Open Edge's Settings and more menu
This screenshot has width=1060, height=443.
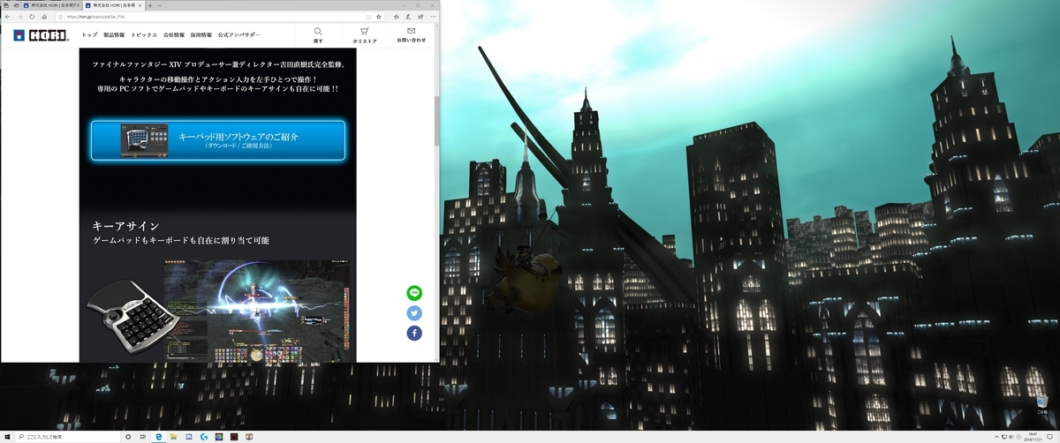click(x=433, y=17)
